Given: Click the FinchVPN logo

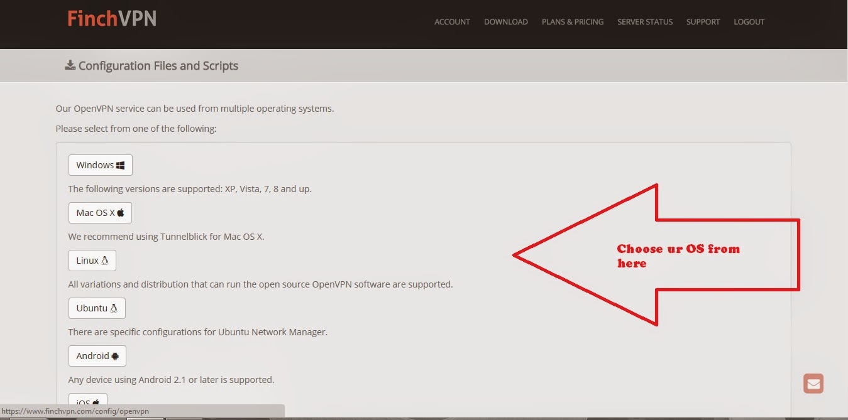Looking at the screenshot, I should (112, 19).
